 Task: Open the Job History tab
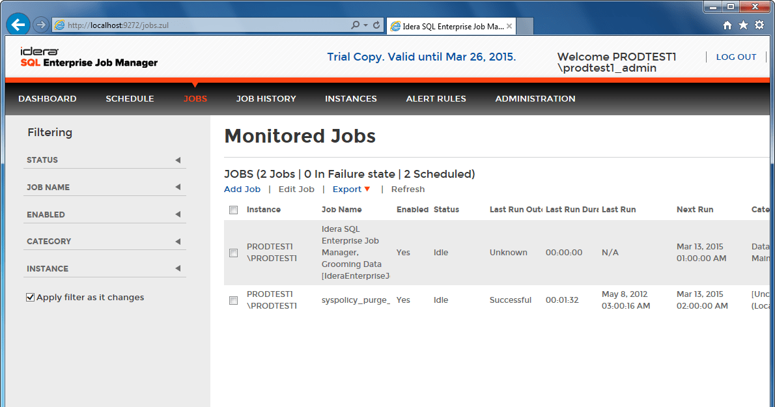pyautogui.click(x=266, y=99)
